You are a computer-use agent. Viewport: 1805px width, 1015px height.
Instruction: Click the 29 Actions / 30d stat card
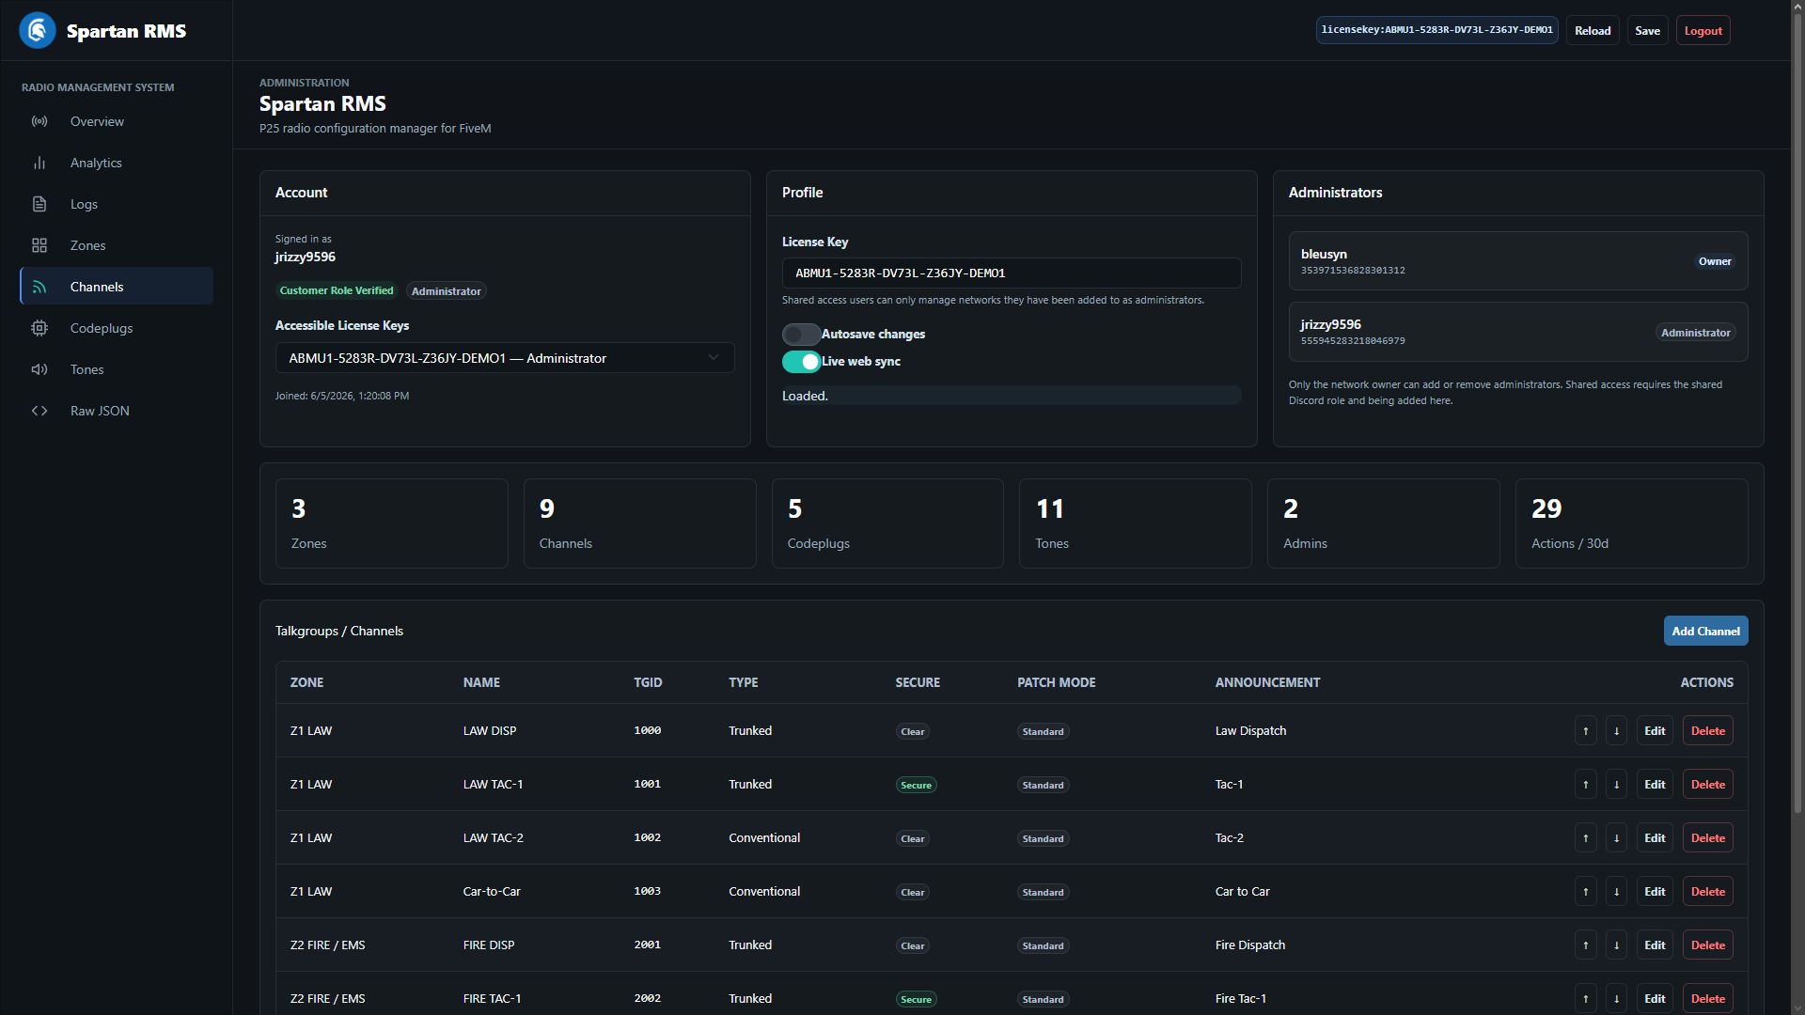pyautogui.click(x=1631, y=523)
